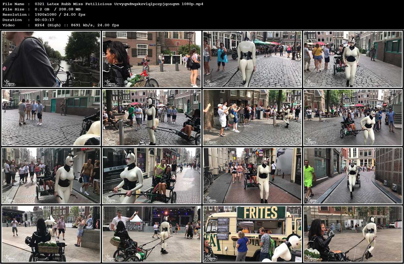This screenshot has width=404, height=264.
Task: Open the thumbnail with the red bicycle
Action: pos(151,59)
